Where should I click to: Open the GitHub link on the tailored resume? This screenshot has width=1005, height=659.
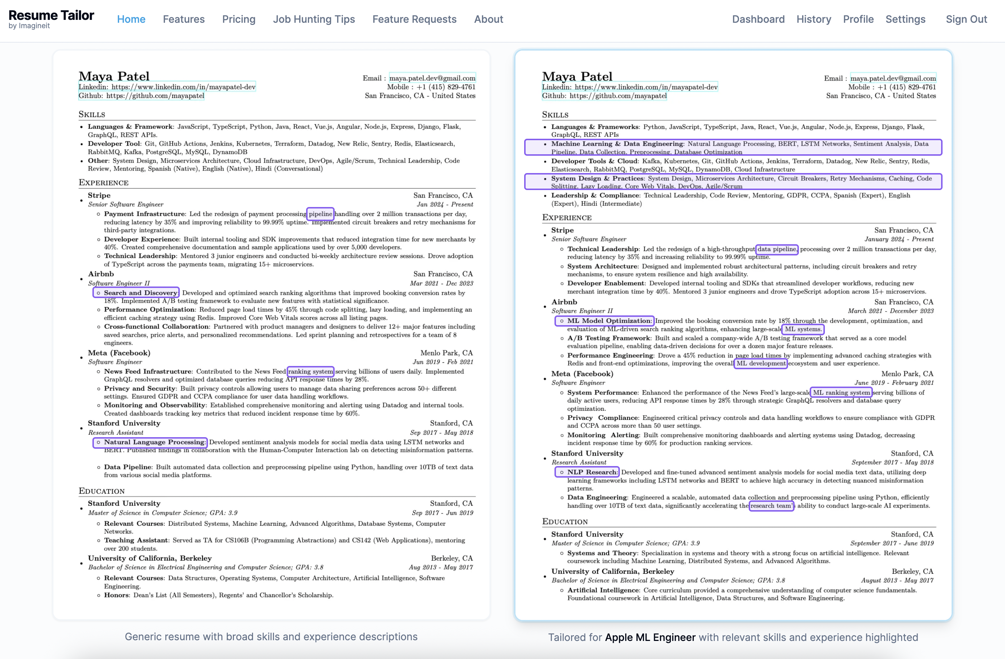tap(604, 95)
